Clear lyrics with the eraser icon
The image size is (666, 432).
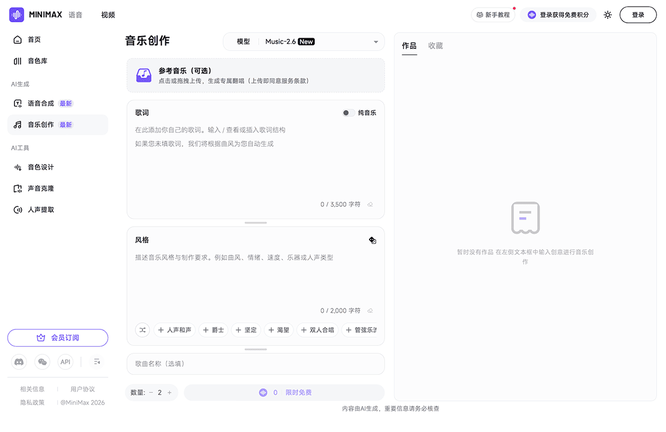pyautogui.click(x=370, y=205)
